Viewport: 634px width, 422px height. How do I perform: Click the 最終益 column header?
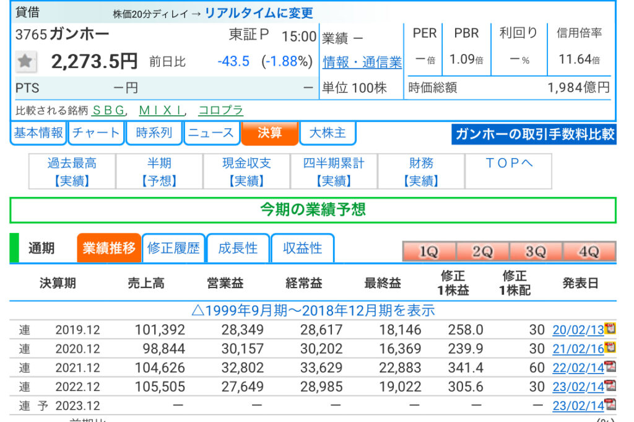tap(383, 283)
